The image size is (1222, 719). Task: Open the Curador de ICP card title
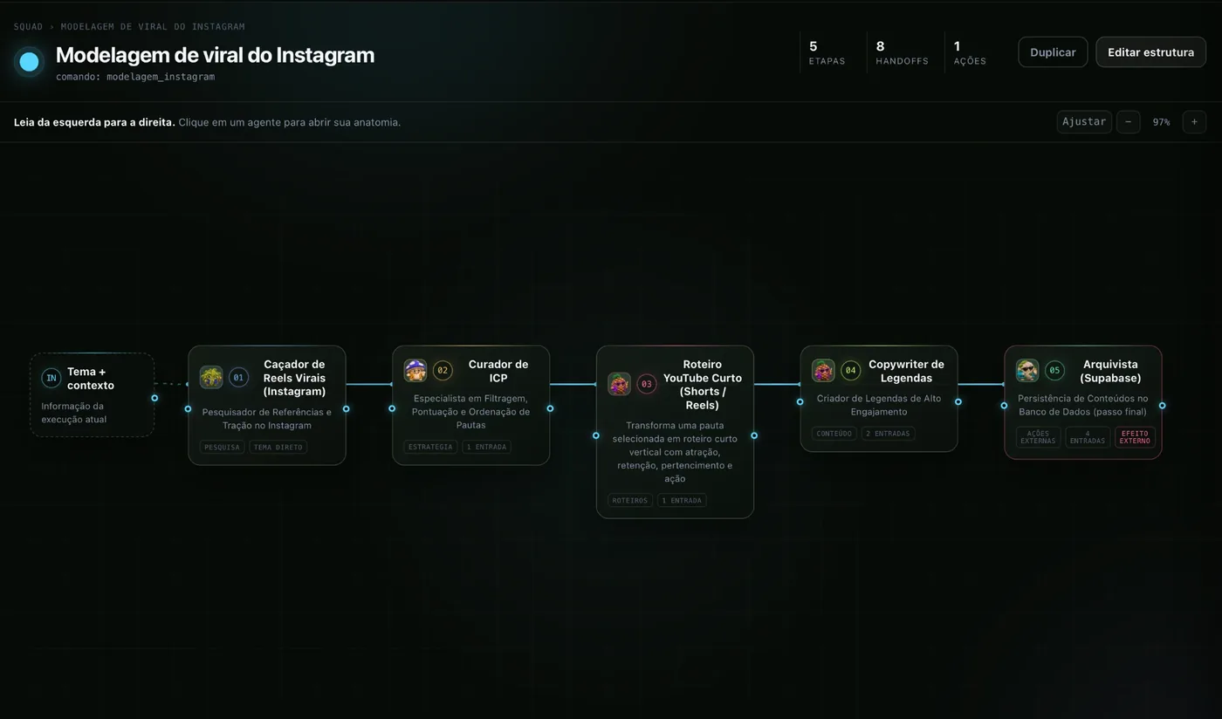coord(498,371)
